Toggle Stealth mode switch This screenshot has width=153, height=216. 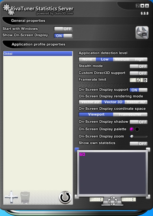[139, 66]
